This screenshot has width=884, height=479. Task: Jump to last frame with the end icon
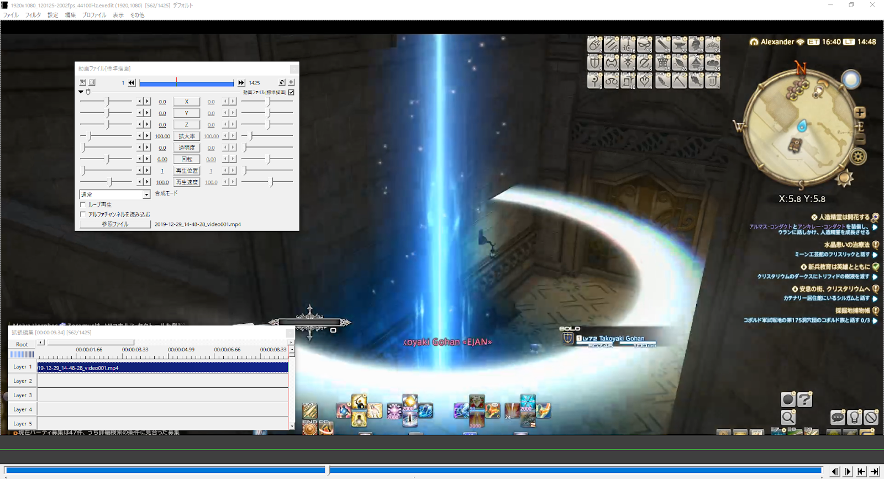pos(875,471)
